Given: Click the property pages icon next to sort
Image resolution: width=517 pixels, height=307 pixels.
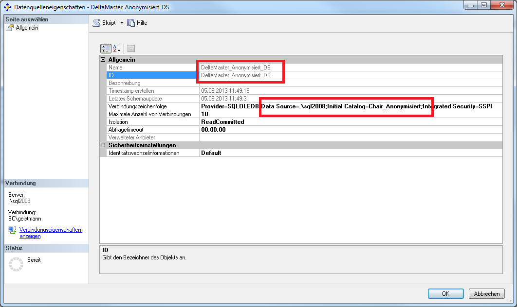Looking at the screenshot, I should (x=130, y=48).
